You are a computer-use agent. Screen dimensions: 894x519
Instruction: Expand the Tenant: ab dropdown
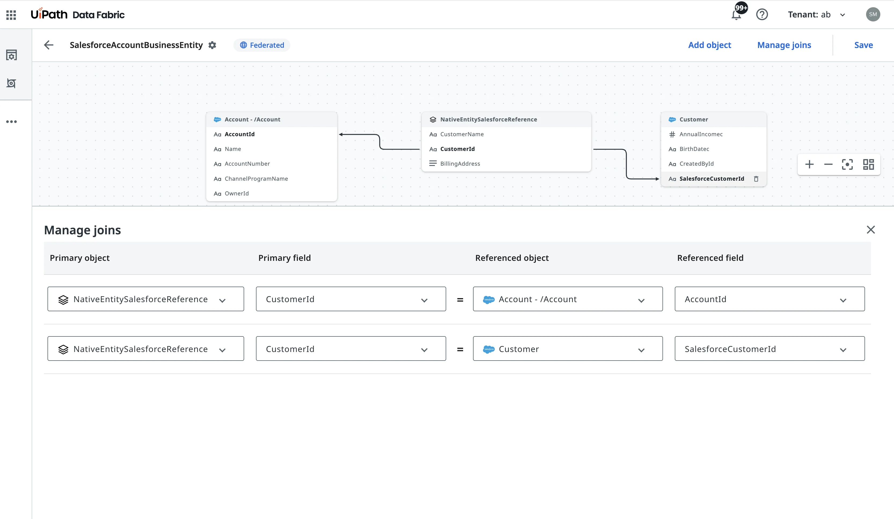coord(816,14)
